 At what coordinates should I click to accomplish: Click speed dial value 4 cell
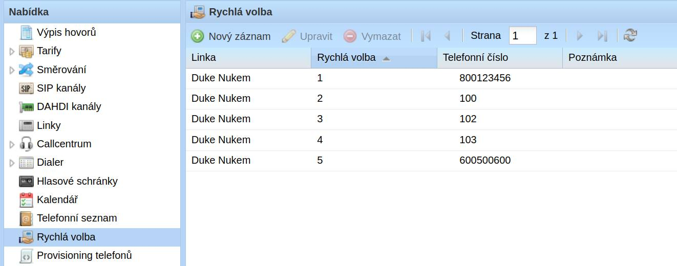[x=320, y=140]
